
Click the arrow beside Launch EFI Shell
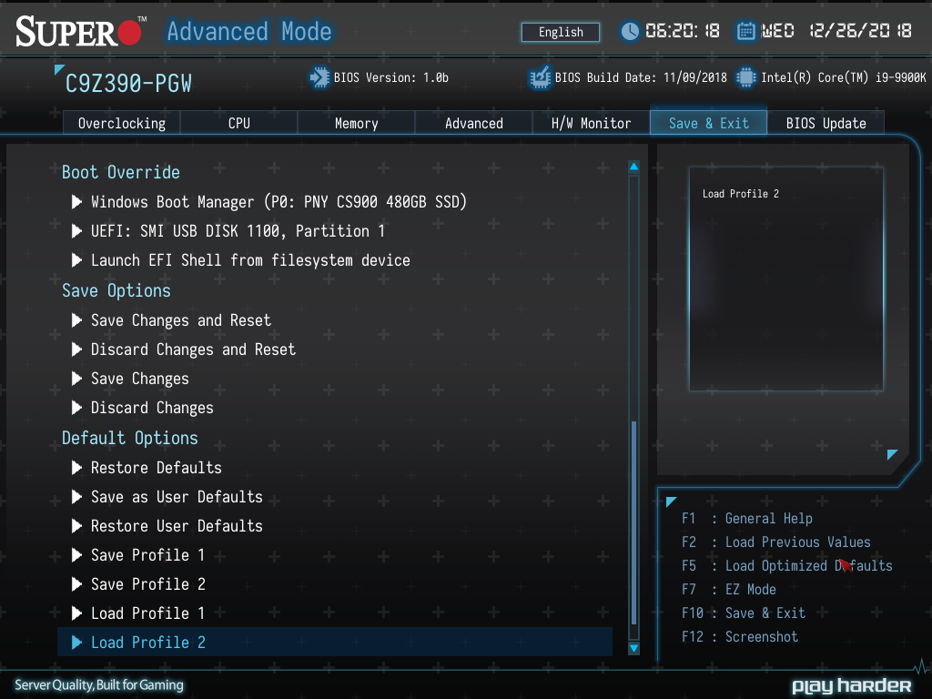coord(76,260)
